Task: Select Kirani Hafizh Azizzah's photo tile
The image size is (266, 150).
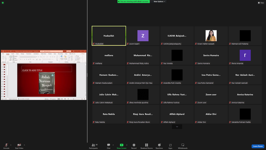Action: (x=211, y=36)
